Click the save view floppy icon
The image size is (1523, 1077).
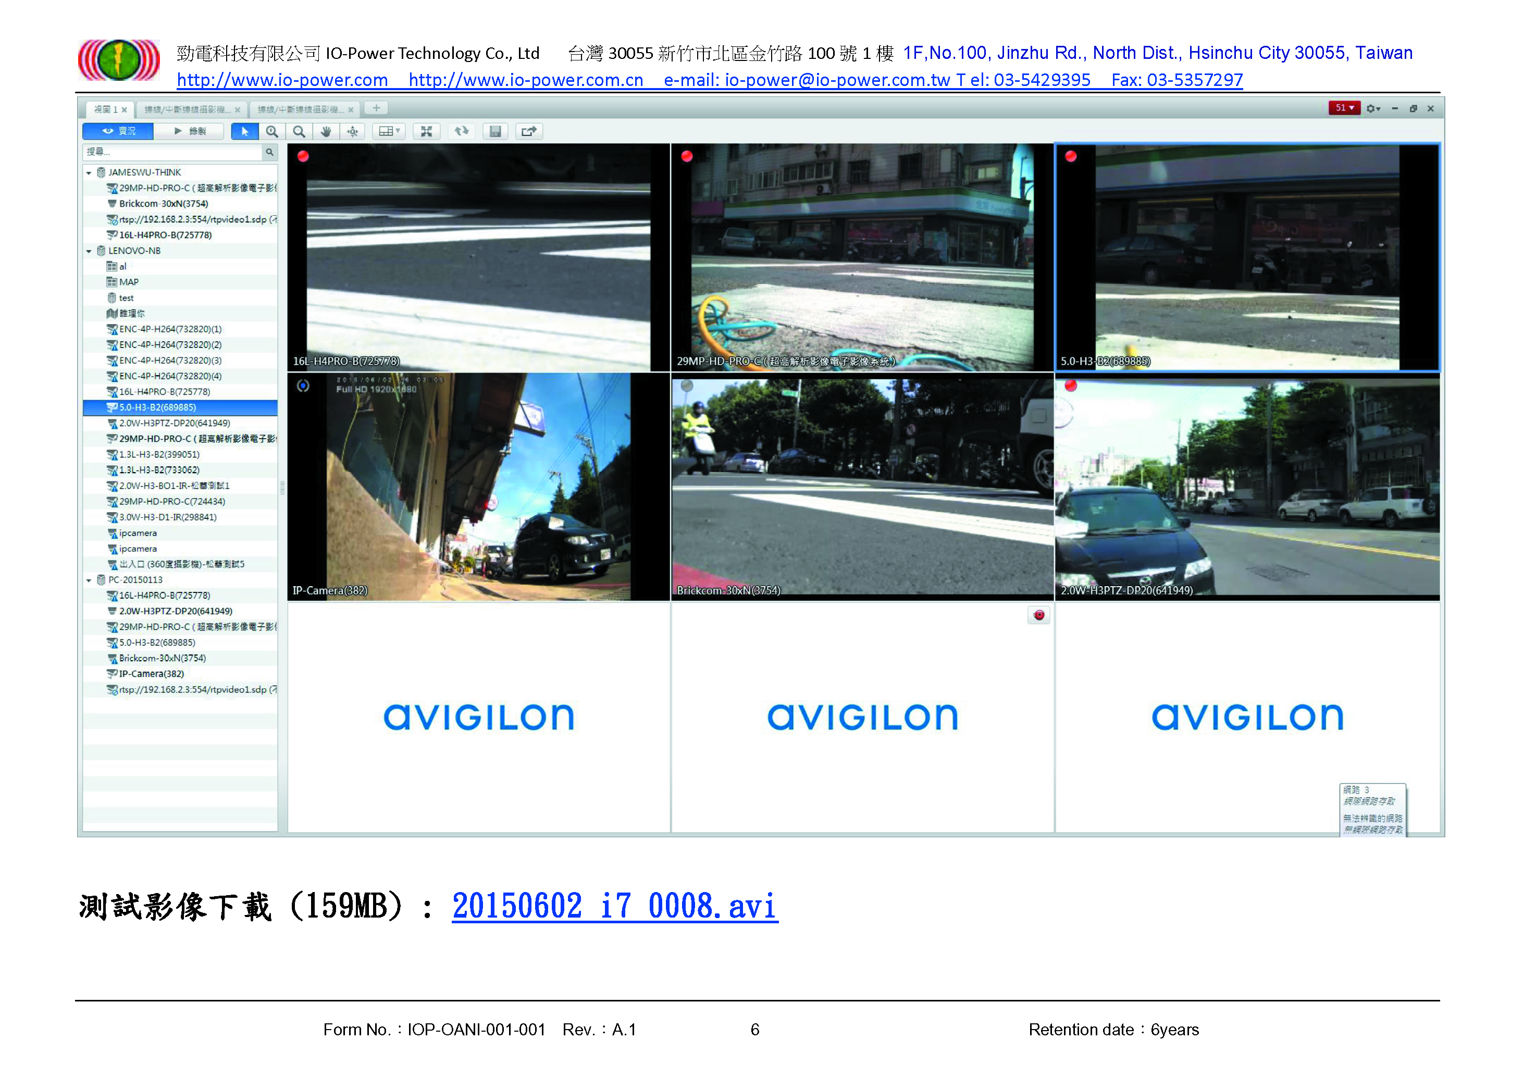[x=495, y=131]
